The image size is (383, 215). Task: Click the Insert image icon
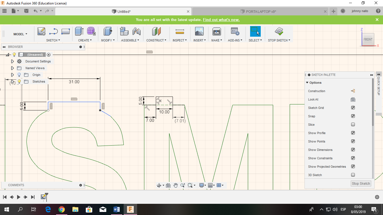[x=199, y=31]
